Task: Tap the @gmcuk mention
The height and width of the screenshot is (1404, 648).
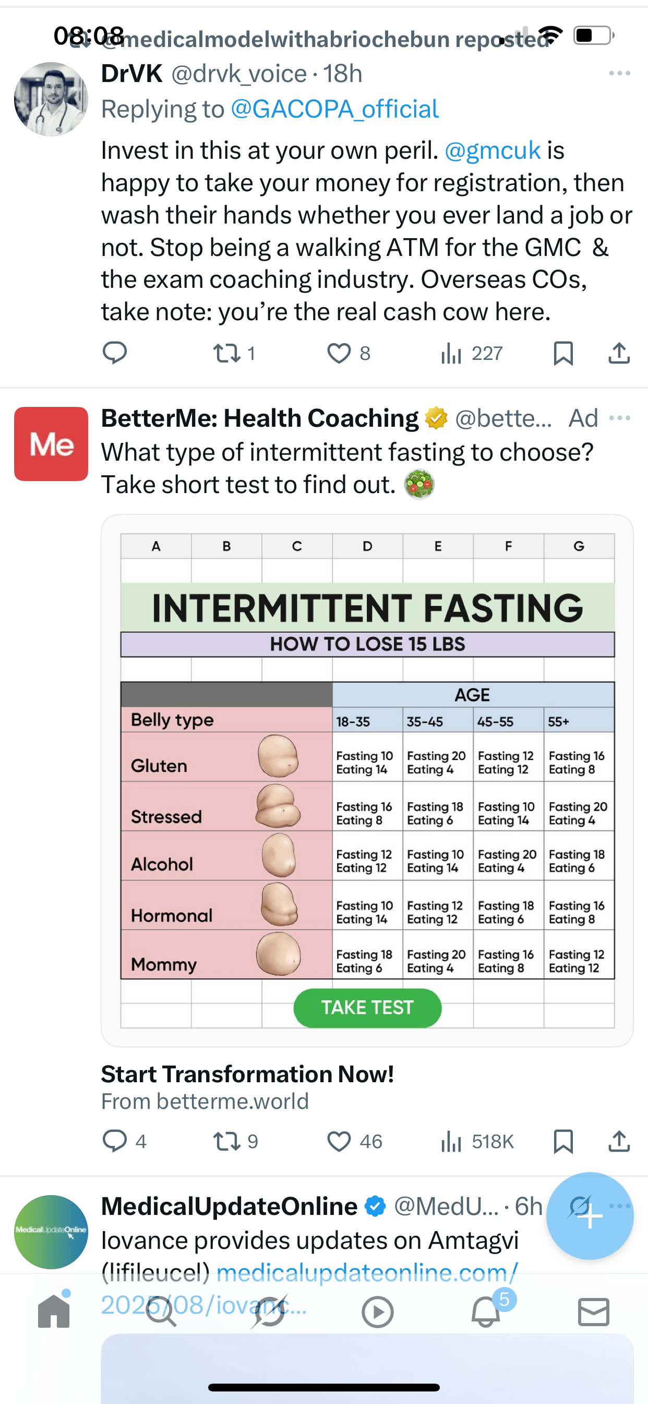Action: coord(493,150)
